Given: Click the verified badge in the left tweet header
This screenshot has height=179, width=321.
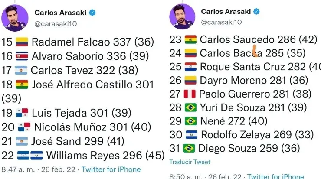Looking at the screenshot, I should pyautogui.click(x=92, y=13).
